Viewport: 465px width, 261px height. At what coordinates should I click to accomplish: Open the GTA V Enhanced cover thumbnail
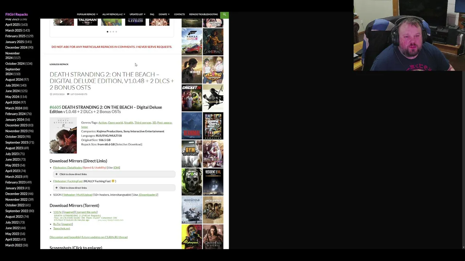213,126
